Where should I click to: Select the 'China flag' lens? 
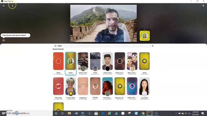pyautogui.click(x=58, y=86)
